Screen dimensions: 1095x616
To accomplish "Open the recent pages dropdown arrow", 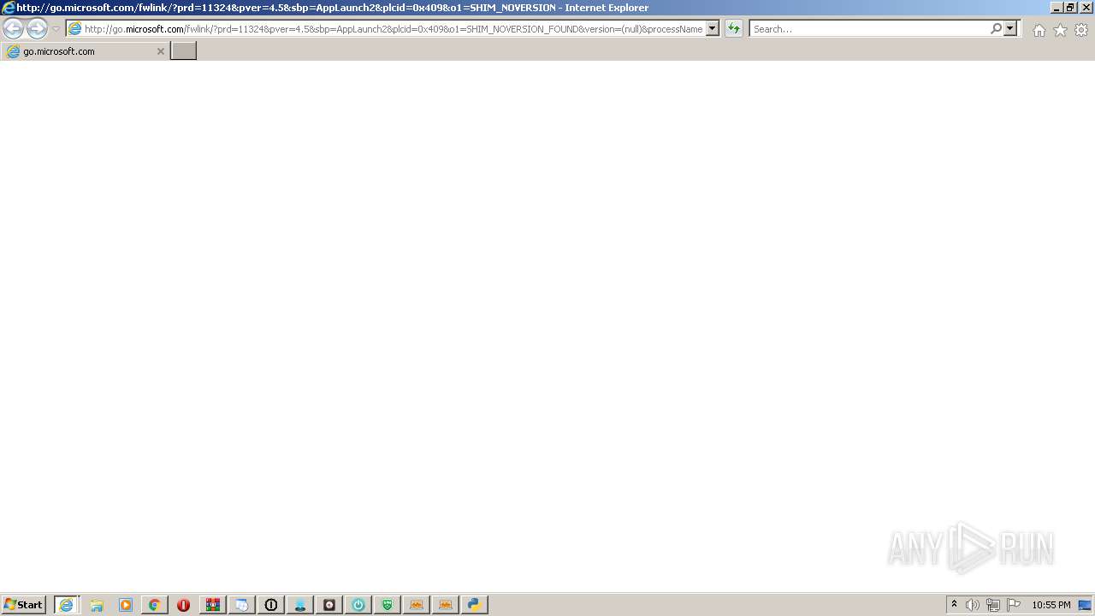I will [x=56, y=29].
